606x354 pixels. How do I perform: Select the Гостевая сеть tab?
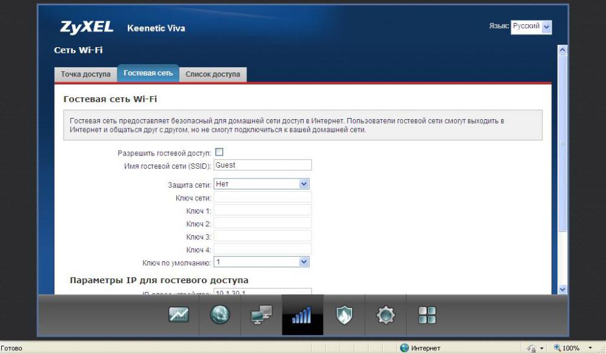point(148,73)
